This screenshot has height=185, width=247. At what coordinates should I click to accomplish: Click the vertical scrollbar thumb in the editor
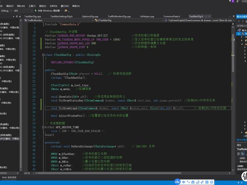pos(233,53)
